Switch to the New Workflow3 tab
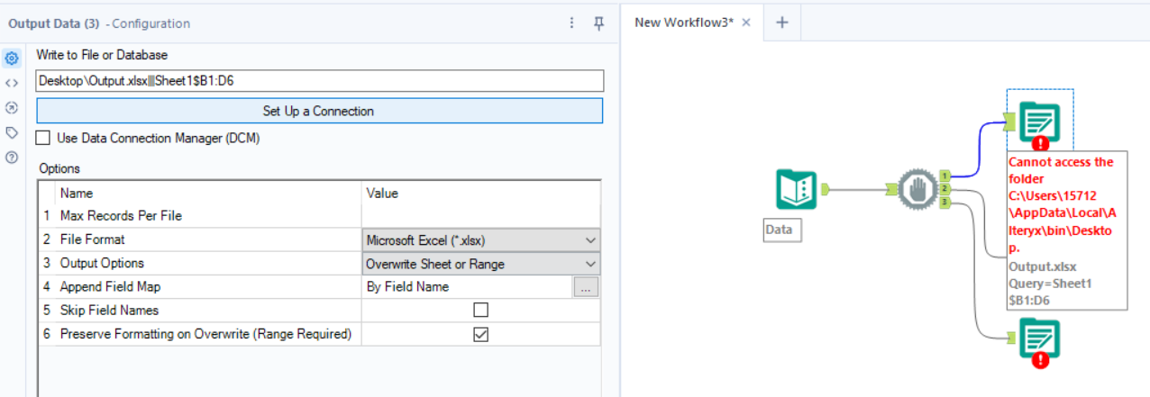 click(x=684, y=23)
